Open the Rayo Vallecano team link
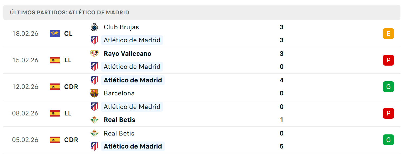 point(127,54)
